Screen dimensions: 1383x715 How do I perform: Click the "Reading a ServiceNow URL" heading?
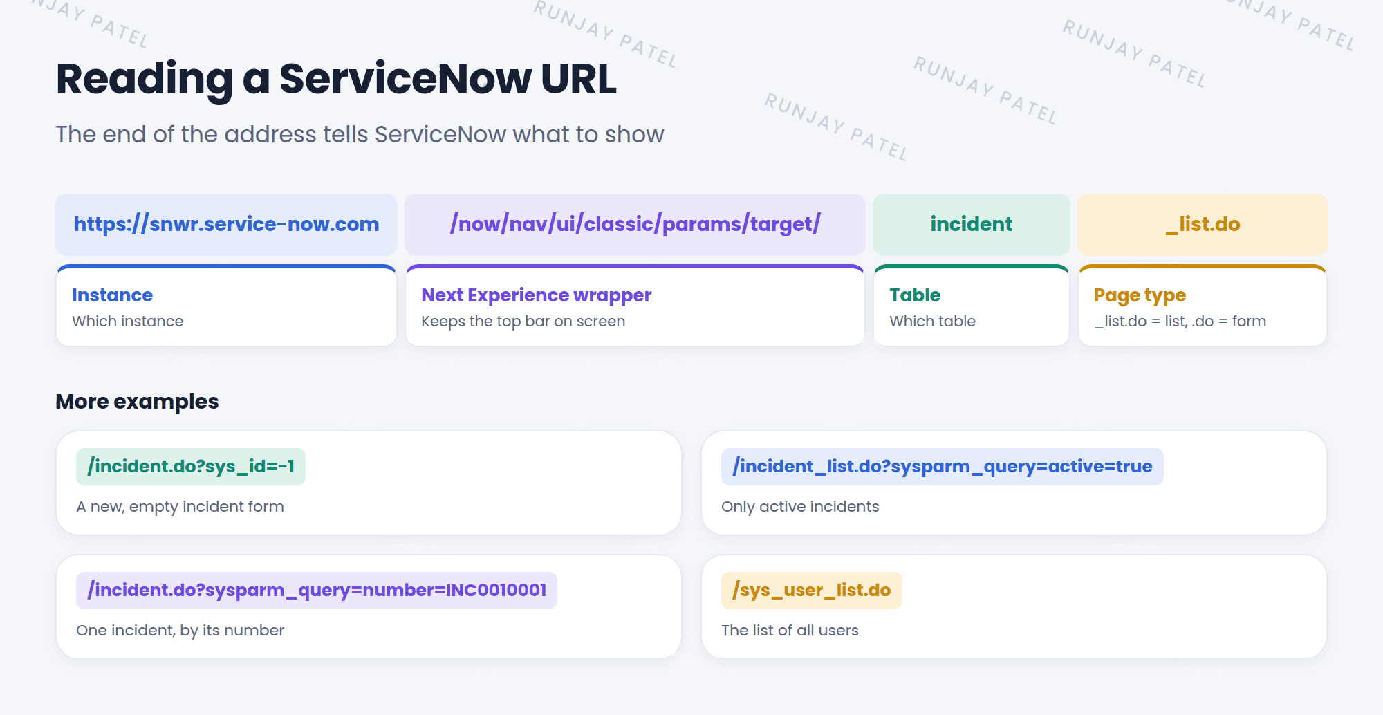click(x=336, y=79)
